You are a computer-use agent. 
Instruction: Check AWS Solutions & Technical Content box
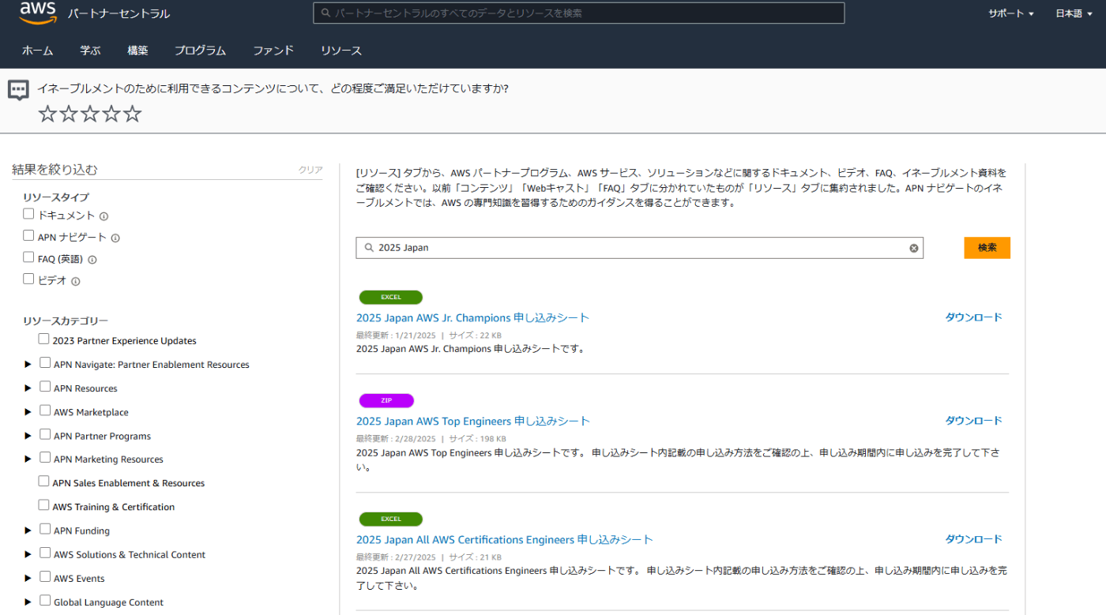45,553
